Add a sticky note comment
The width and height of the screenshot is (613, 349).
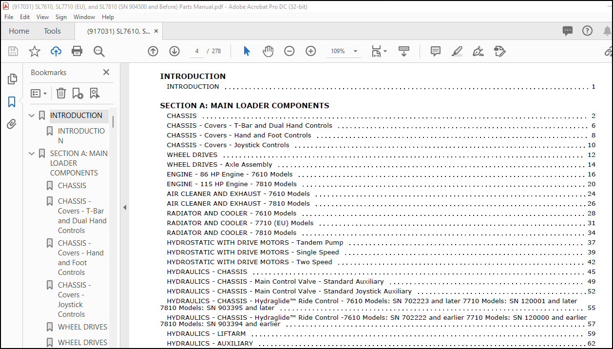tap(436, 51)
